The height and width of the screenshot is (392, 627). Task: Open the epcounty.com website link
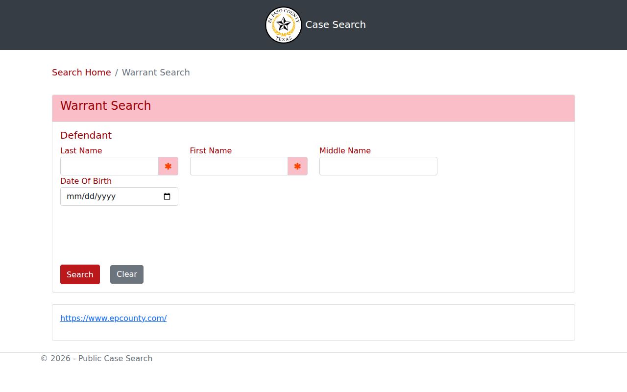114,318
